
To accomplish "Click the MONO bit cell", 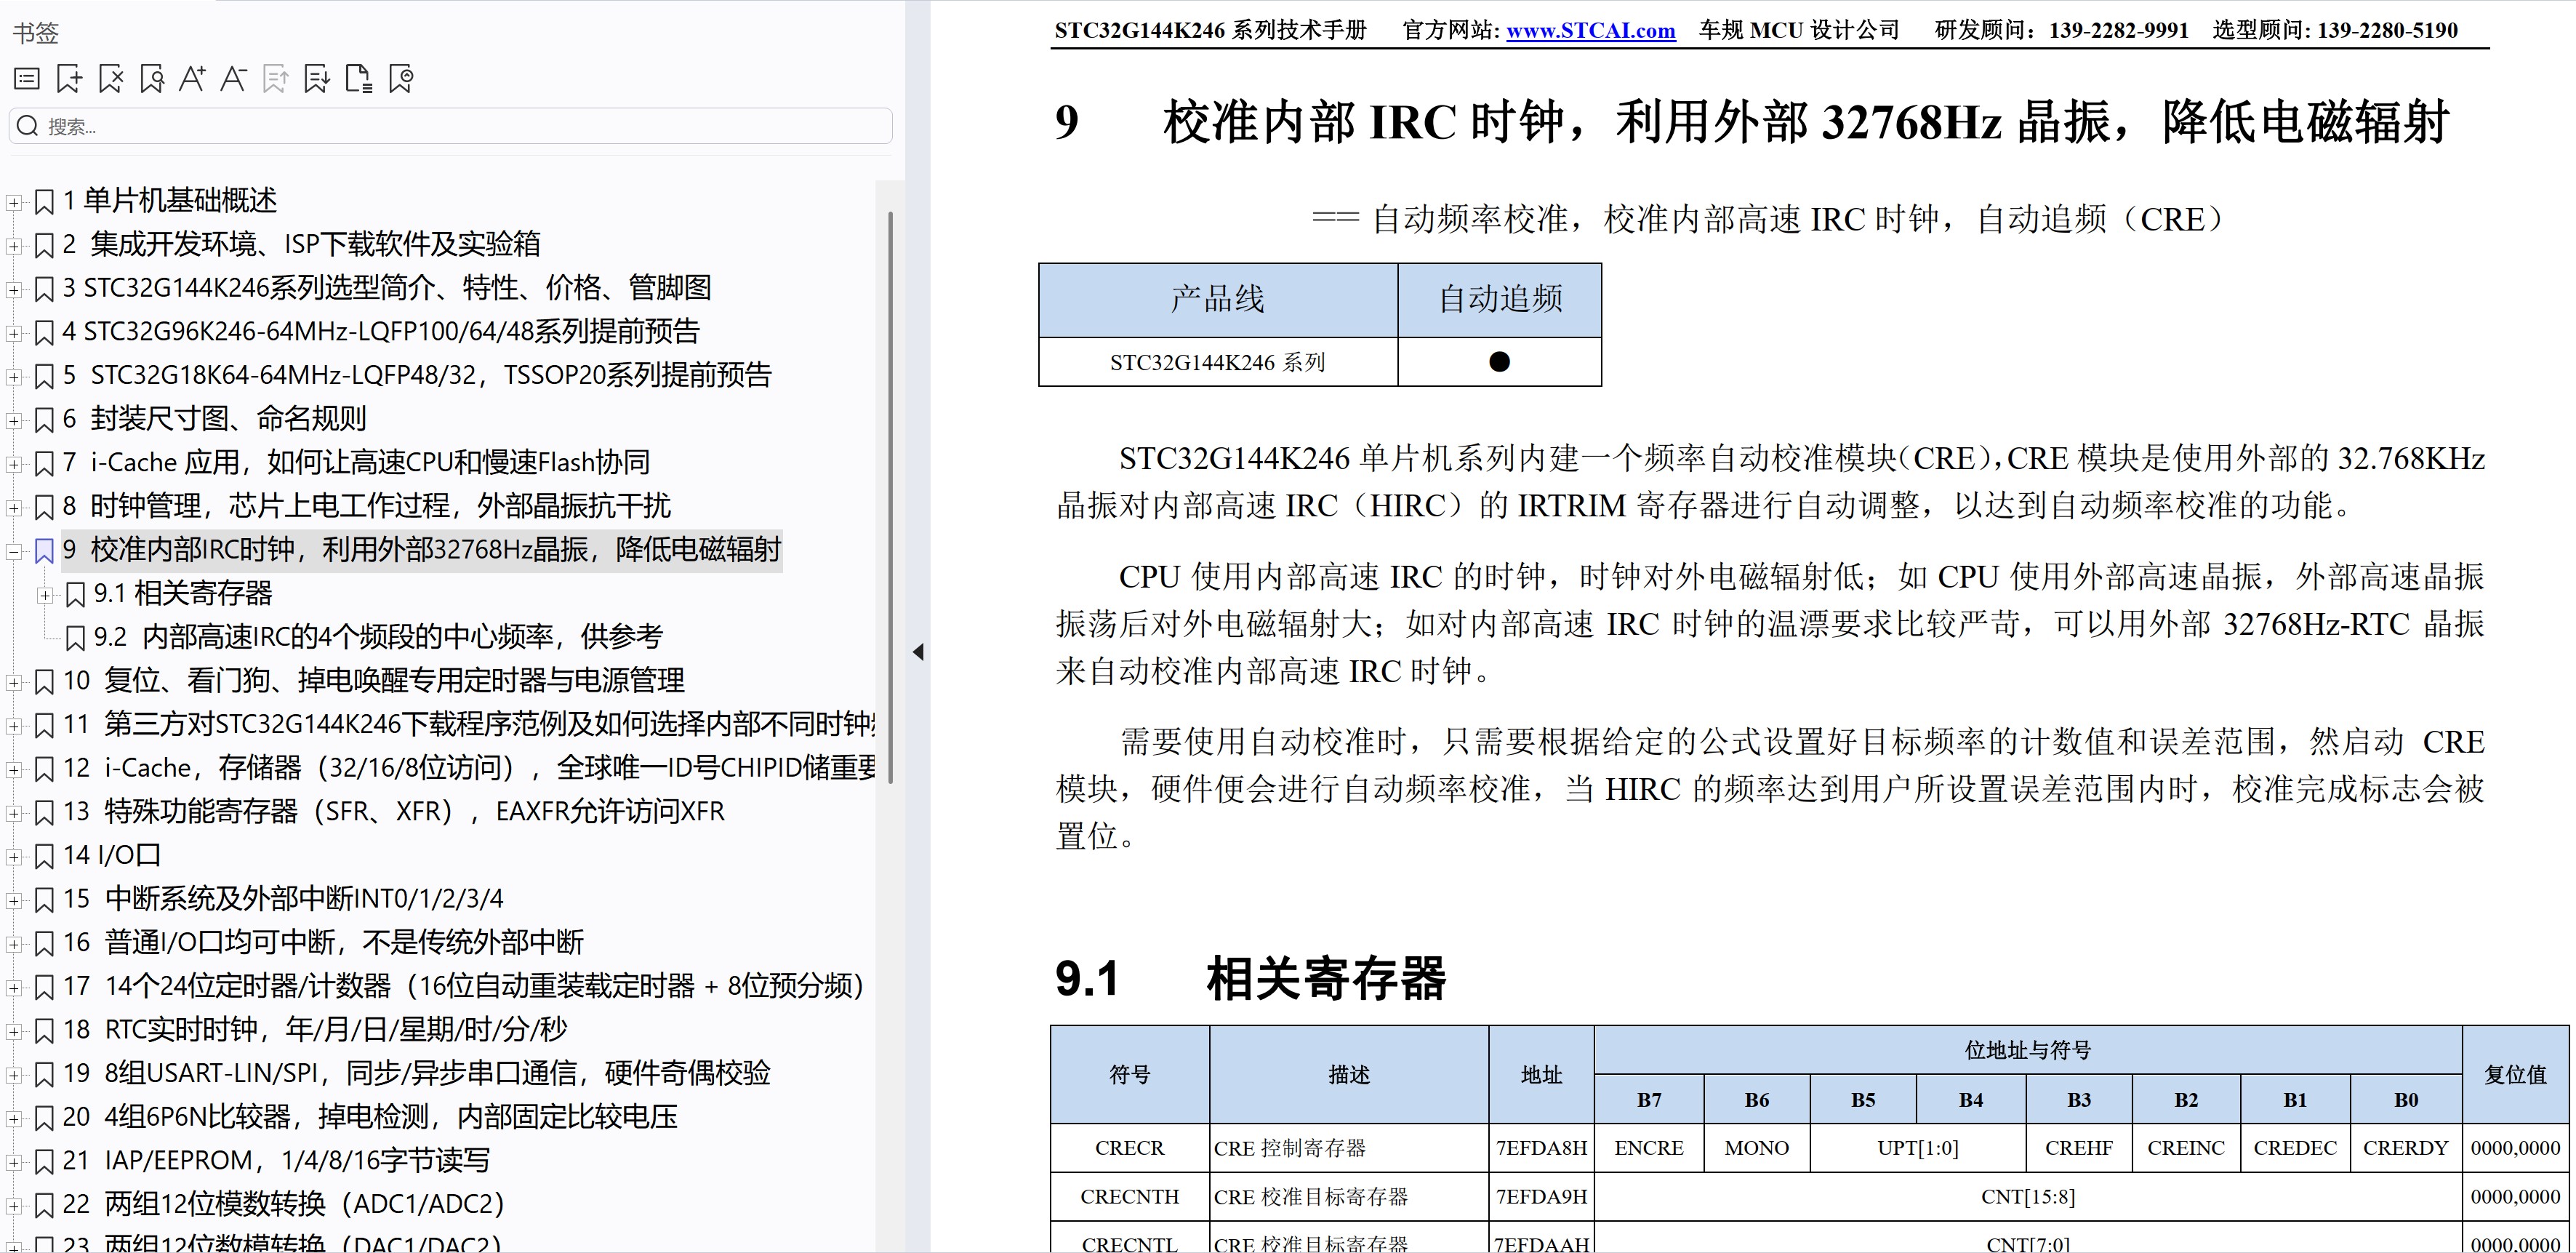I will 1756,1148.
